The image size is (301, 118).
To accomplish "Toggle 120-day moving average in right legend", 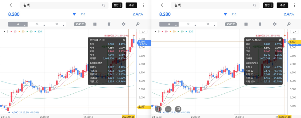I will tap(189, 32).
